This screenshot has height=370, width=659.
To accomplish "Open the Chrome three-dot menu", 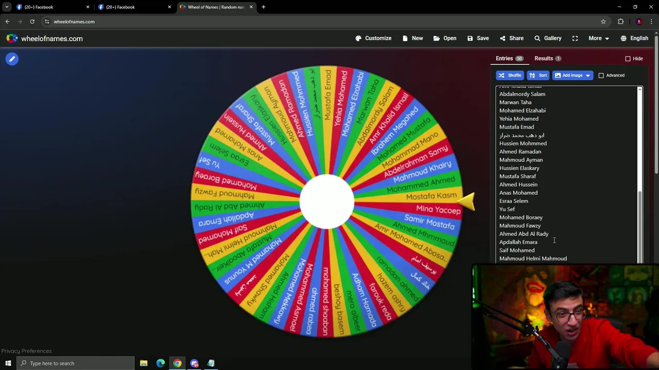I will pyautogui.click(x=652, y=22).
